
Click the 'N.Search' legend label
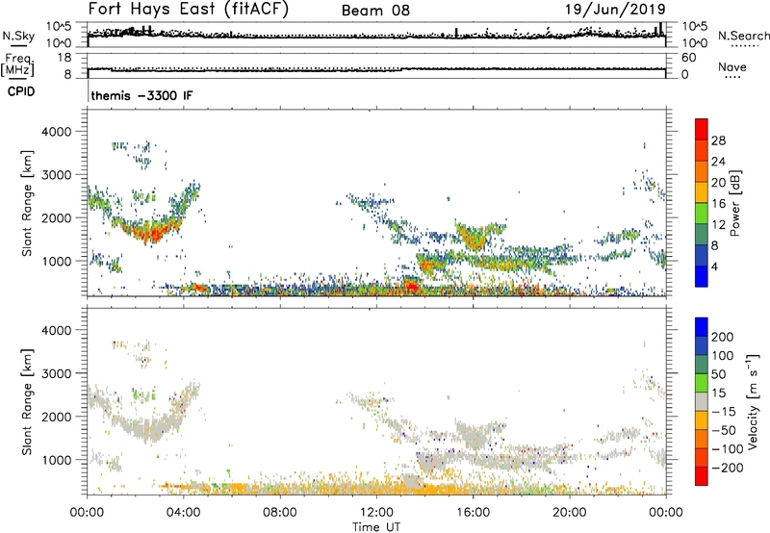coord(743,36)
